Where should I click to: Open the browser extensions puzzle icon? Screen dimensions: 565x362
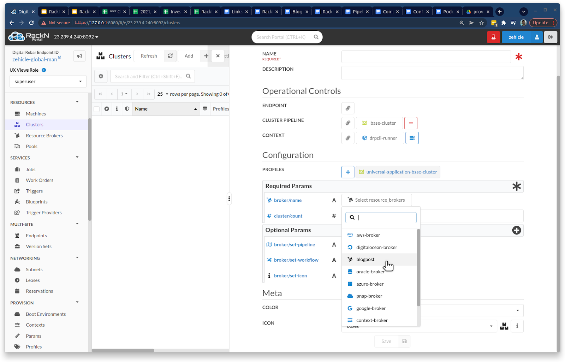click(x=504, y=23)
